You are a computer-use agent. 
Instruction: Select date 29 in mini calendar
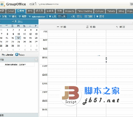click(x=7, y=46)
